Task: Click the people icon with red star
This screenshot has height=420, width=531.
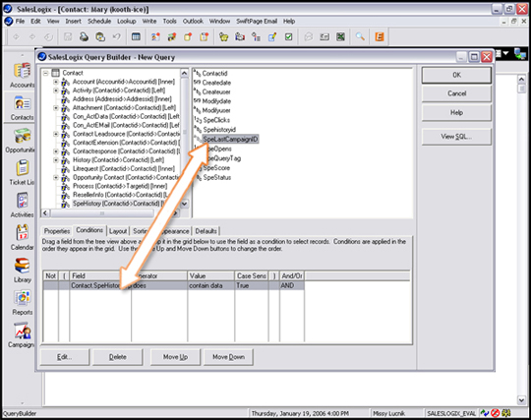Action: pos(155,36)
